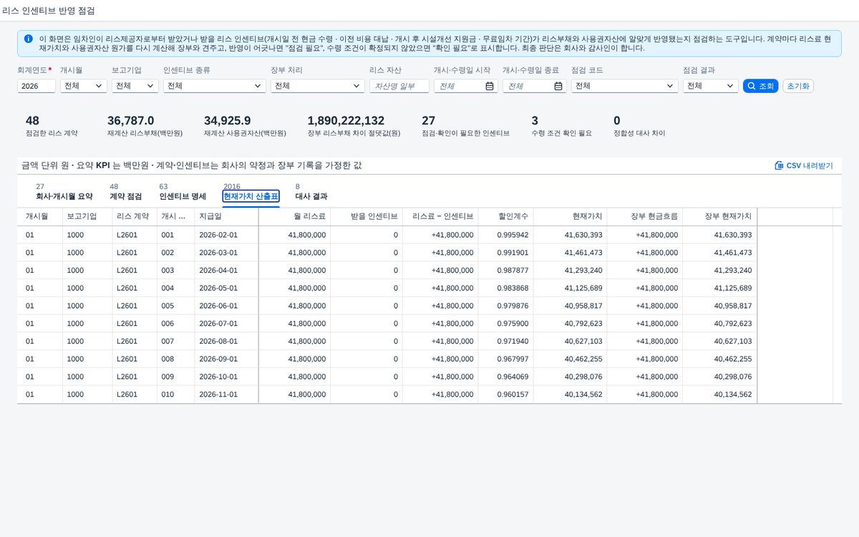Open the 인센티브 종류 combo box
This screenshot has height=537, width=859.
(x=215, y=86)
